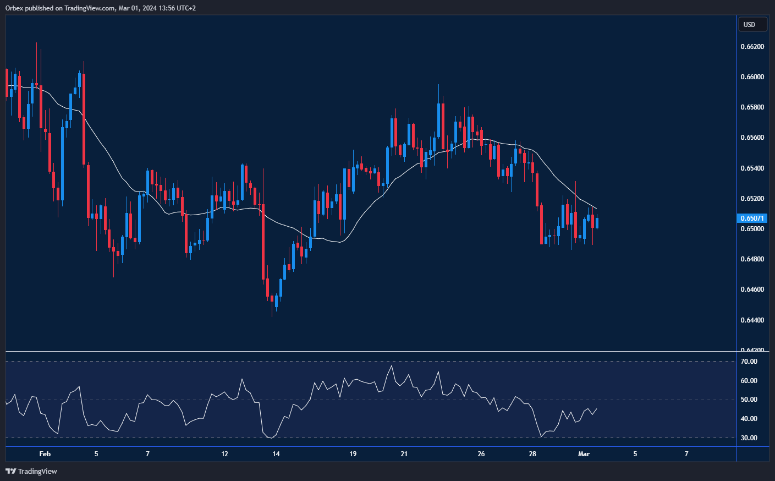Click the 0.64800 price scale label
Viewport: 775px width, 481px height.
pyautogui.click(x=752, y=259)
